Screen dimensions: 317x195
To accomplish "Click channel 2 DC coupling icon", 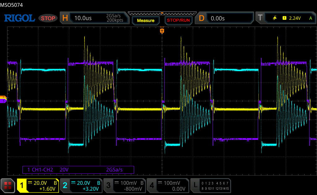I will point(73,183).
